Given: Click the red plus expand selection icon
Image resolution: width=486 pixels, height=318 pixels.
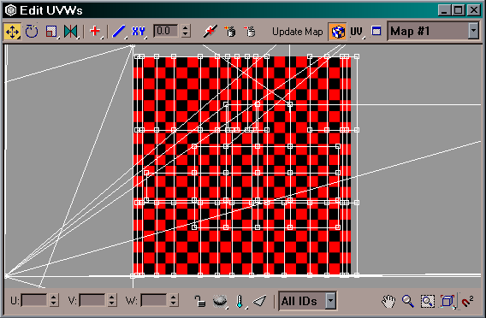Looking at the screenshot, I should pos(95,31).
